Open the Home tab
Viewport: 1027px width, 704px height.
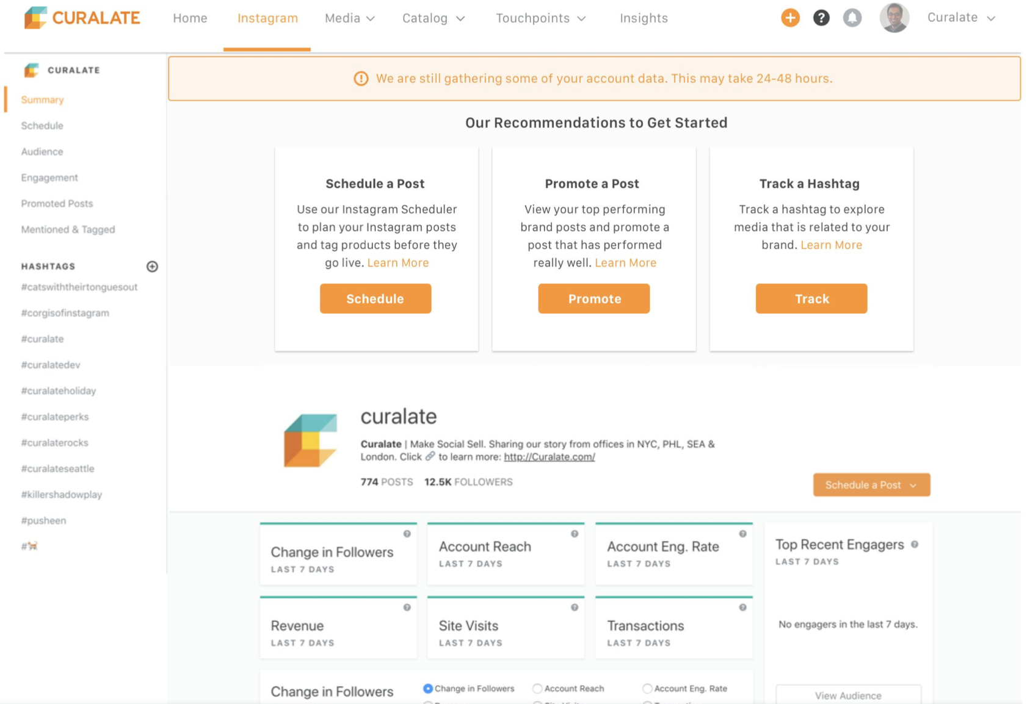coord(190,18)
